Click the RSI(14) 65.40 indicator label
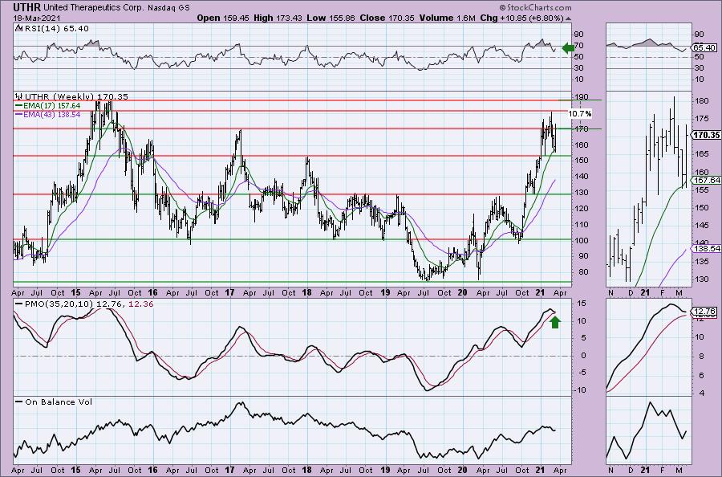 coord(56,29)
